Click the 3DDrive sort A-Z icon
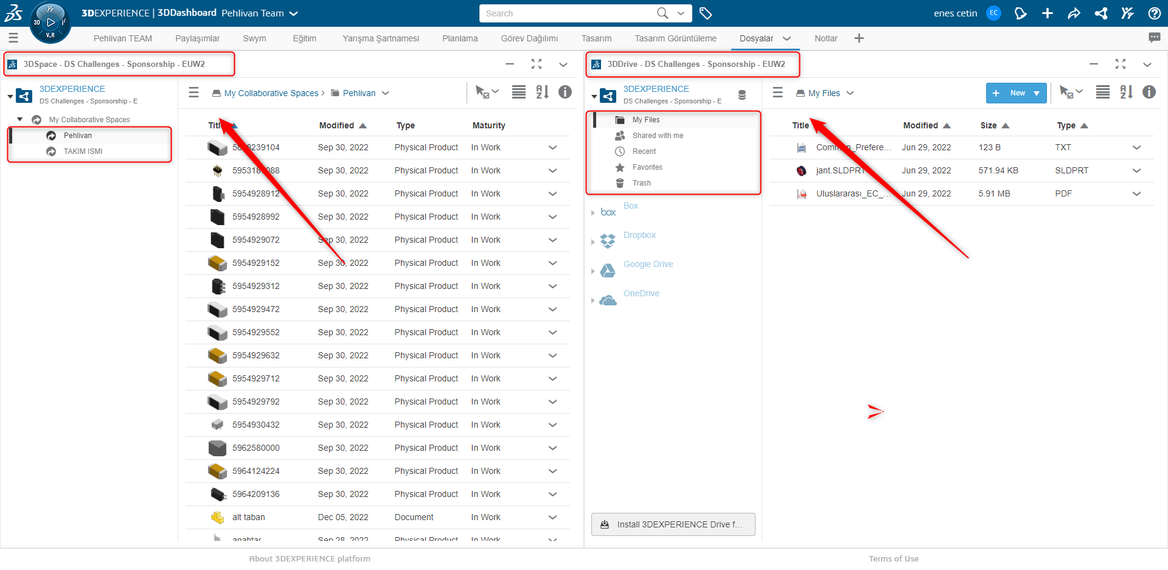The width and height of the screenshot is (1168, 570). pos(1126,92)
